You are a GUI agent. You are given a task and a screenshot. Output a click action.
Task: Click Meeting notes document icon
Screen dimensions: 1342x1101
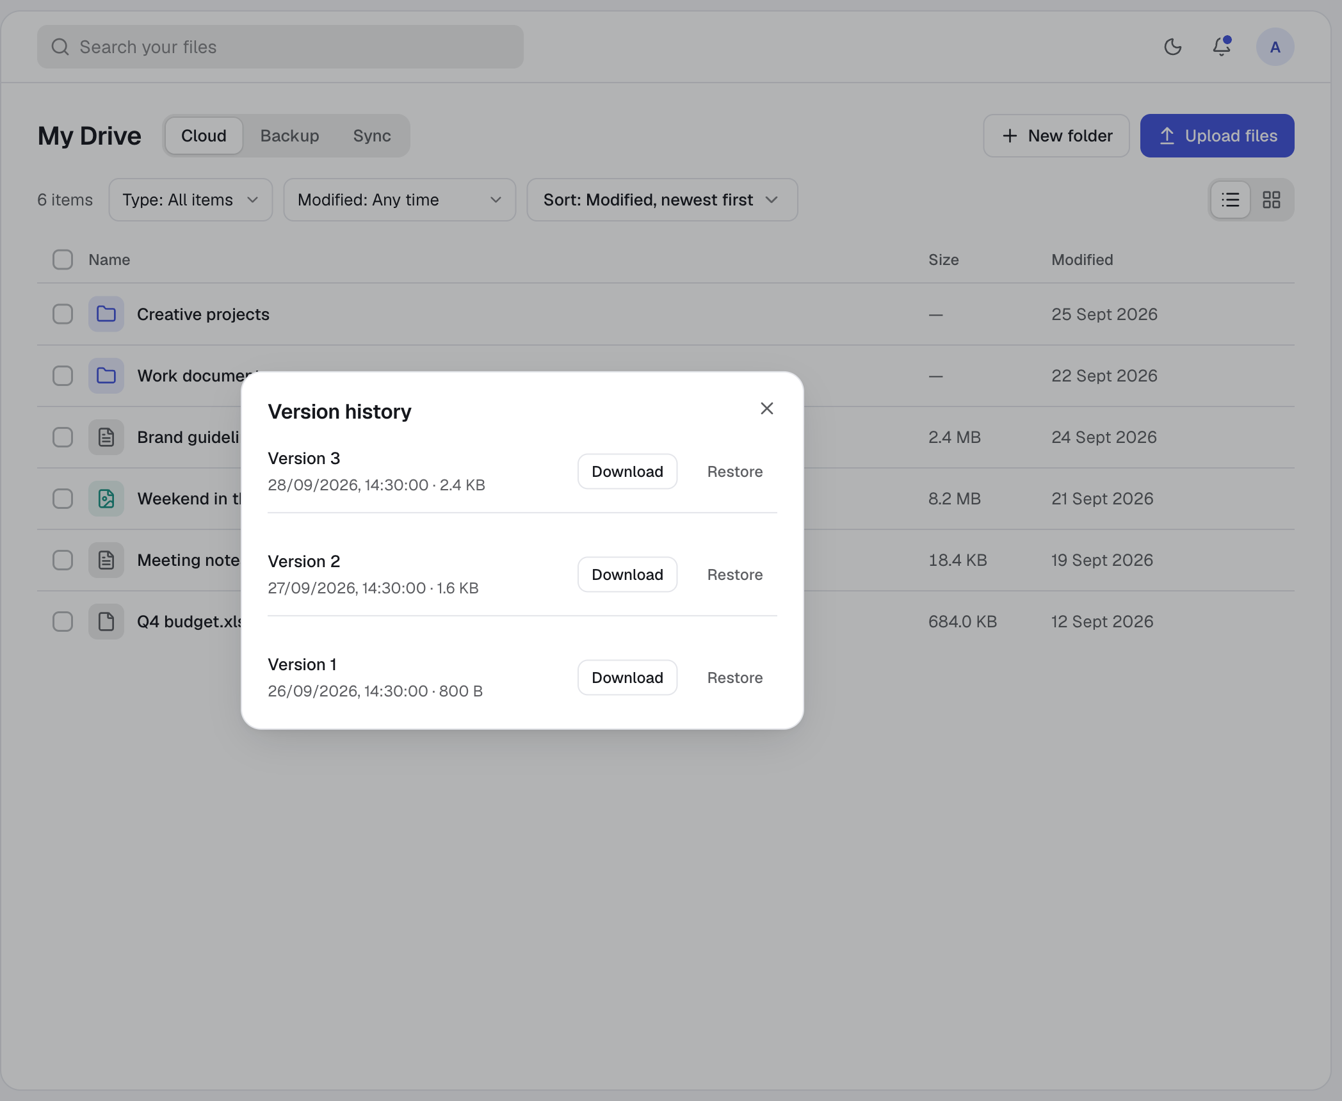coord(106,560)
